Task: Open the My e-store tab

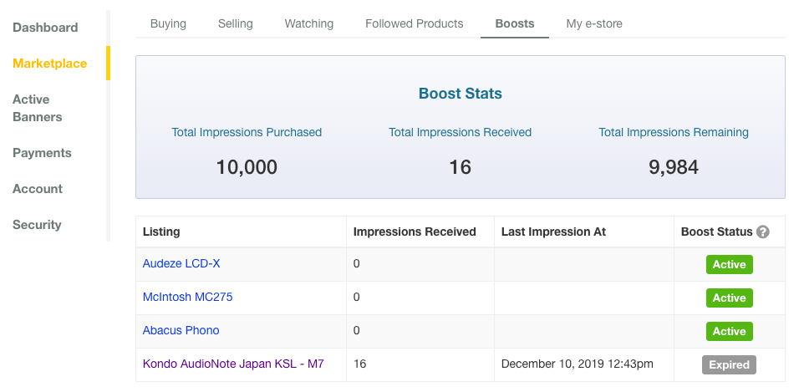Action: coord(594,24)
